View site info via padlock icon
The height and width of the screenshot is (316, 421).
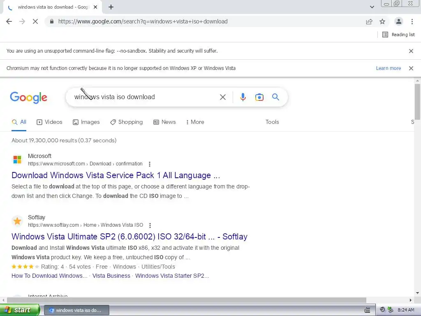52,21
